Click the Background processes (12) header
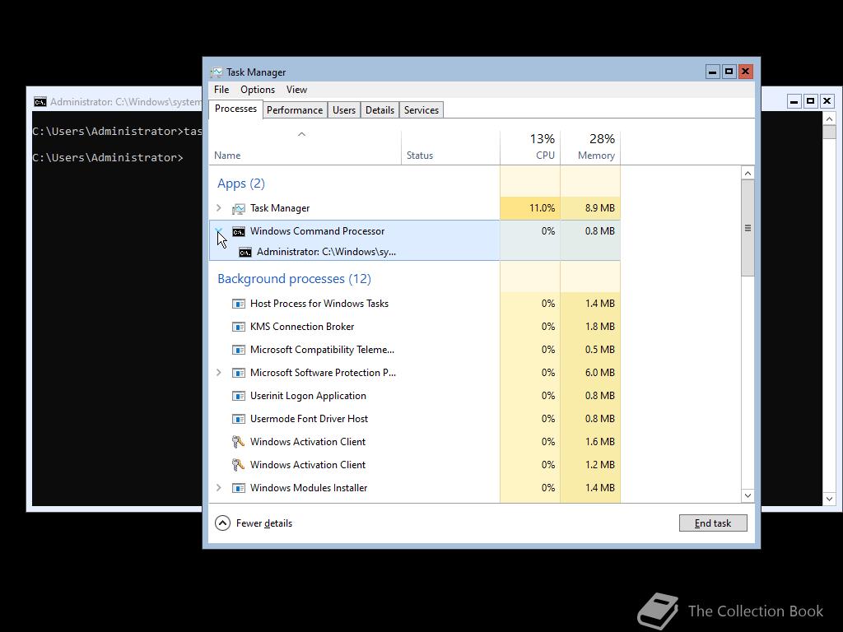The image size is (843, 632). [294, 279]
